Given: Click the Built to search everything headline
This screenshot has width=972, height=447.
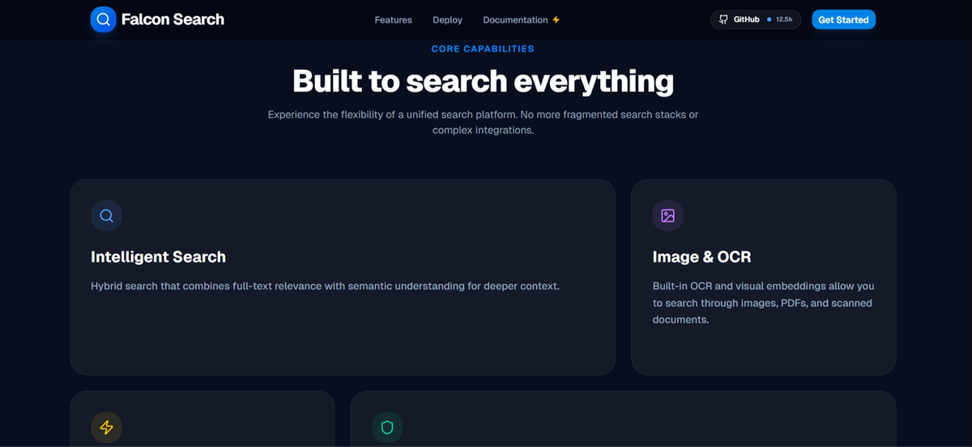Looking at the screenshot, I should [483, 81].
